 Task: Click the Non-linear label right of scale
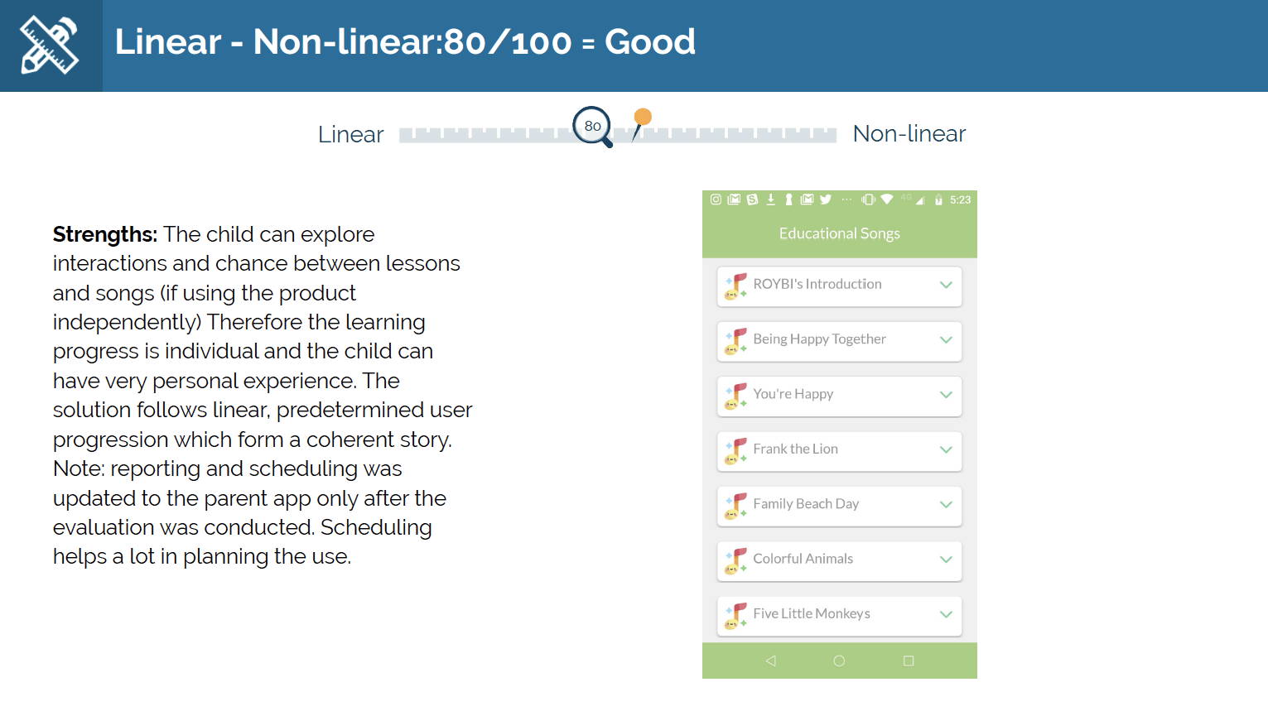click(909, 133)
